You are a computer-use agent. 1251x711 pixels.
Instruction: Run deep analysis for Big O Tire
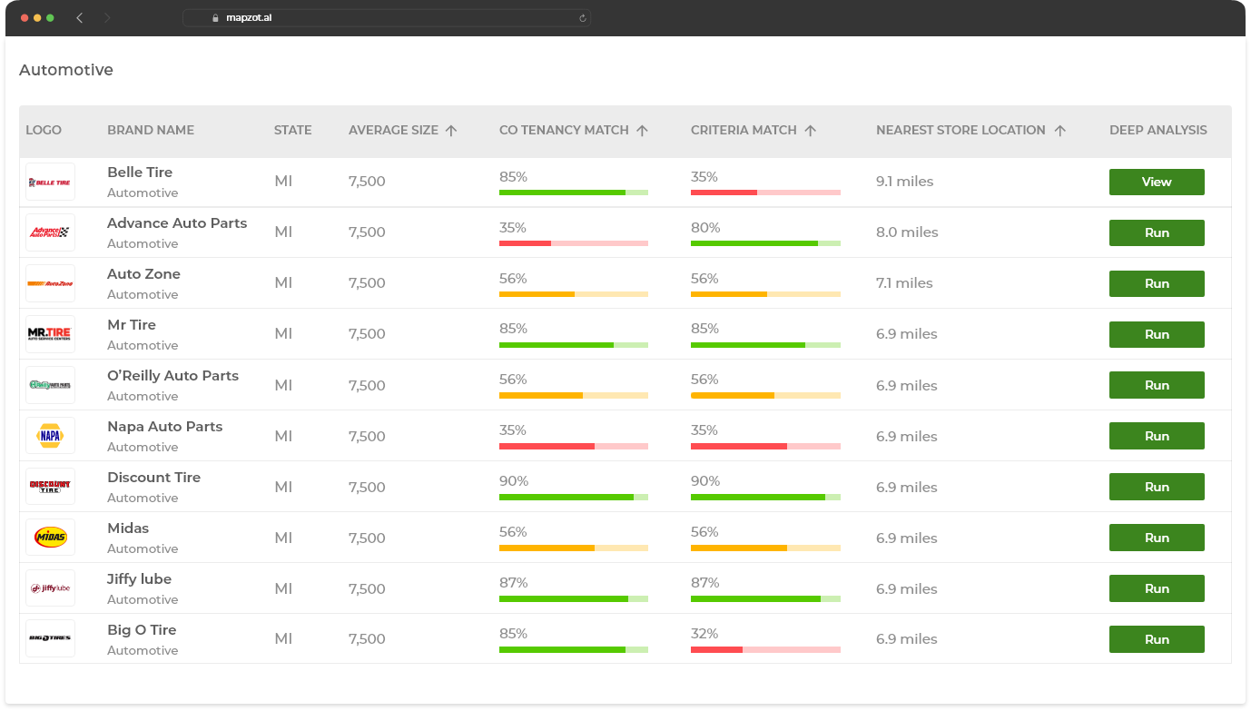[1157, 639]
